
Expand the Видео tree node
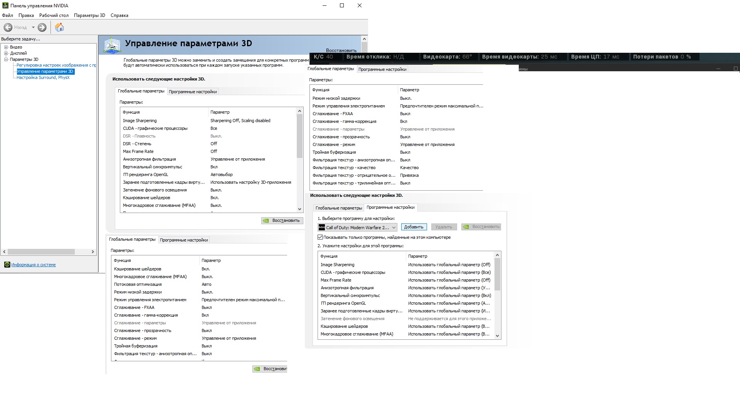tap(6, 47)
